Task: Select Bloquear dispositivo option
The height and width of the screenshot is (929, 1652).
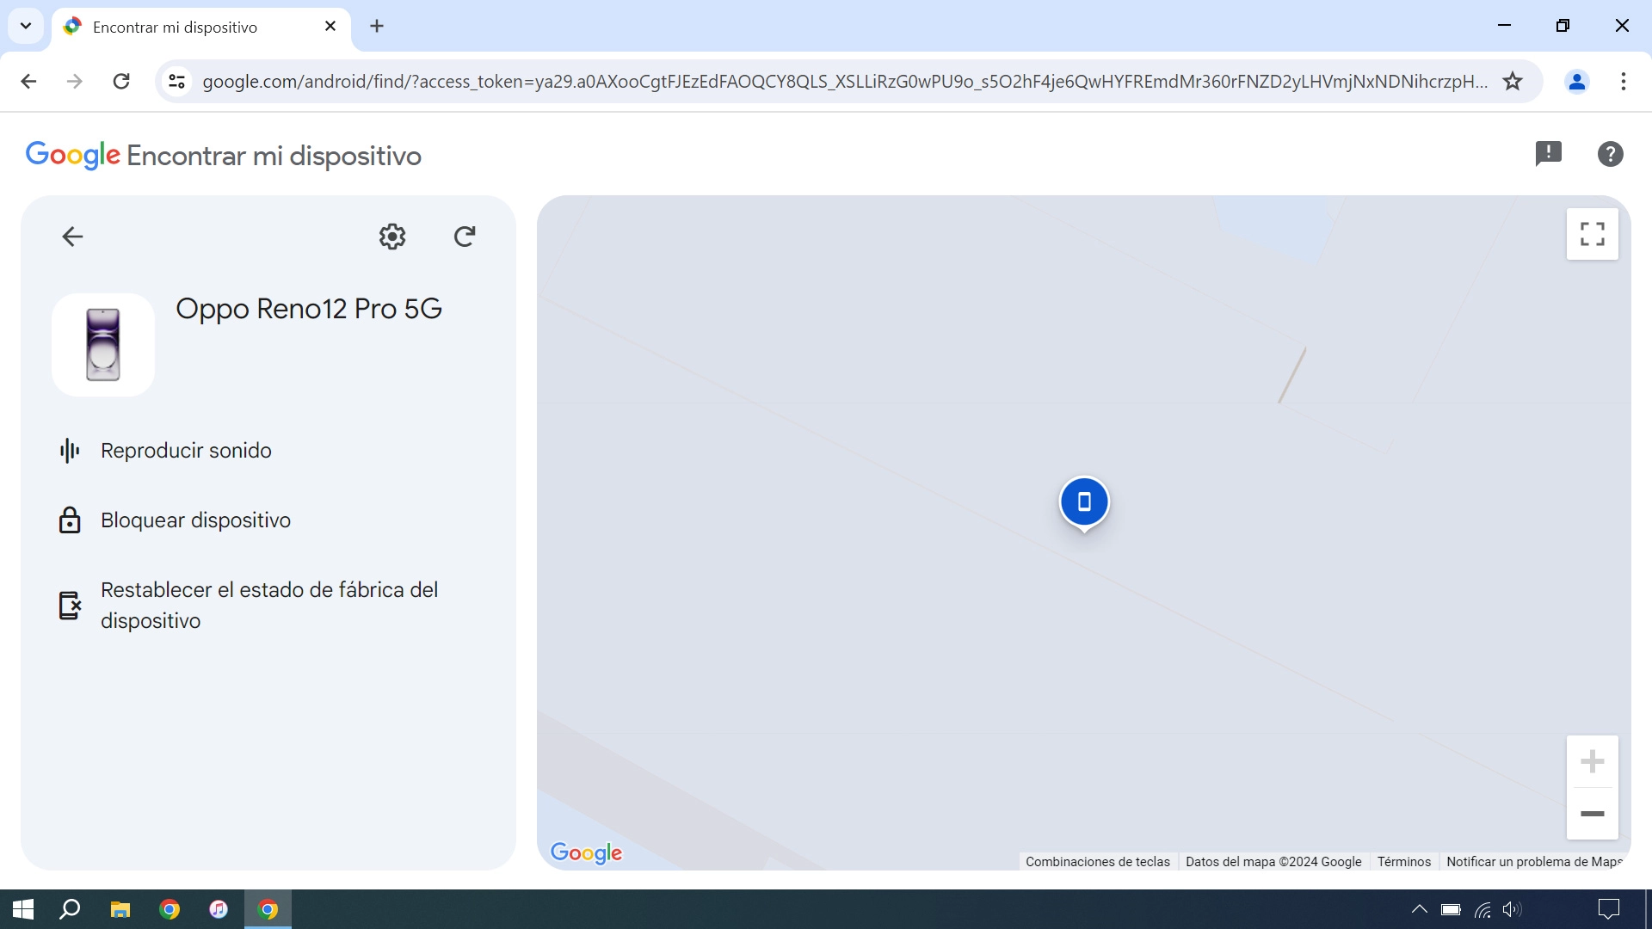Action: pos(195,520)
